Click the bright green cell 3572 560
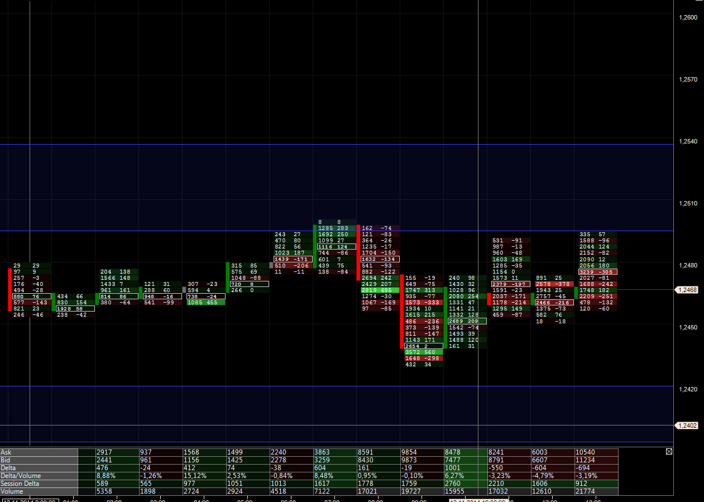 coord(424,352)
